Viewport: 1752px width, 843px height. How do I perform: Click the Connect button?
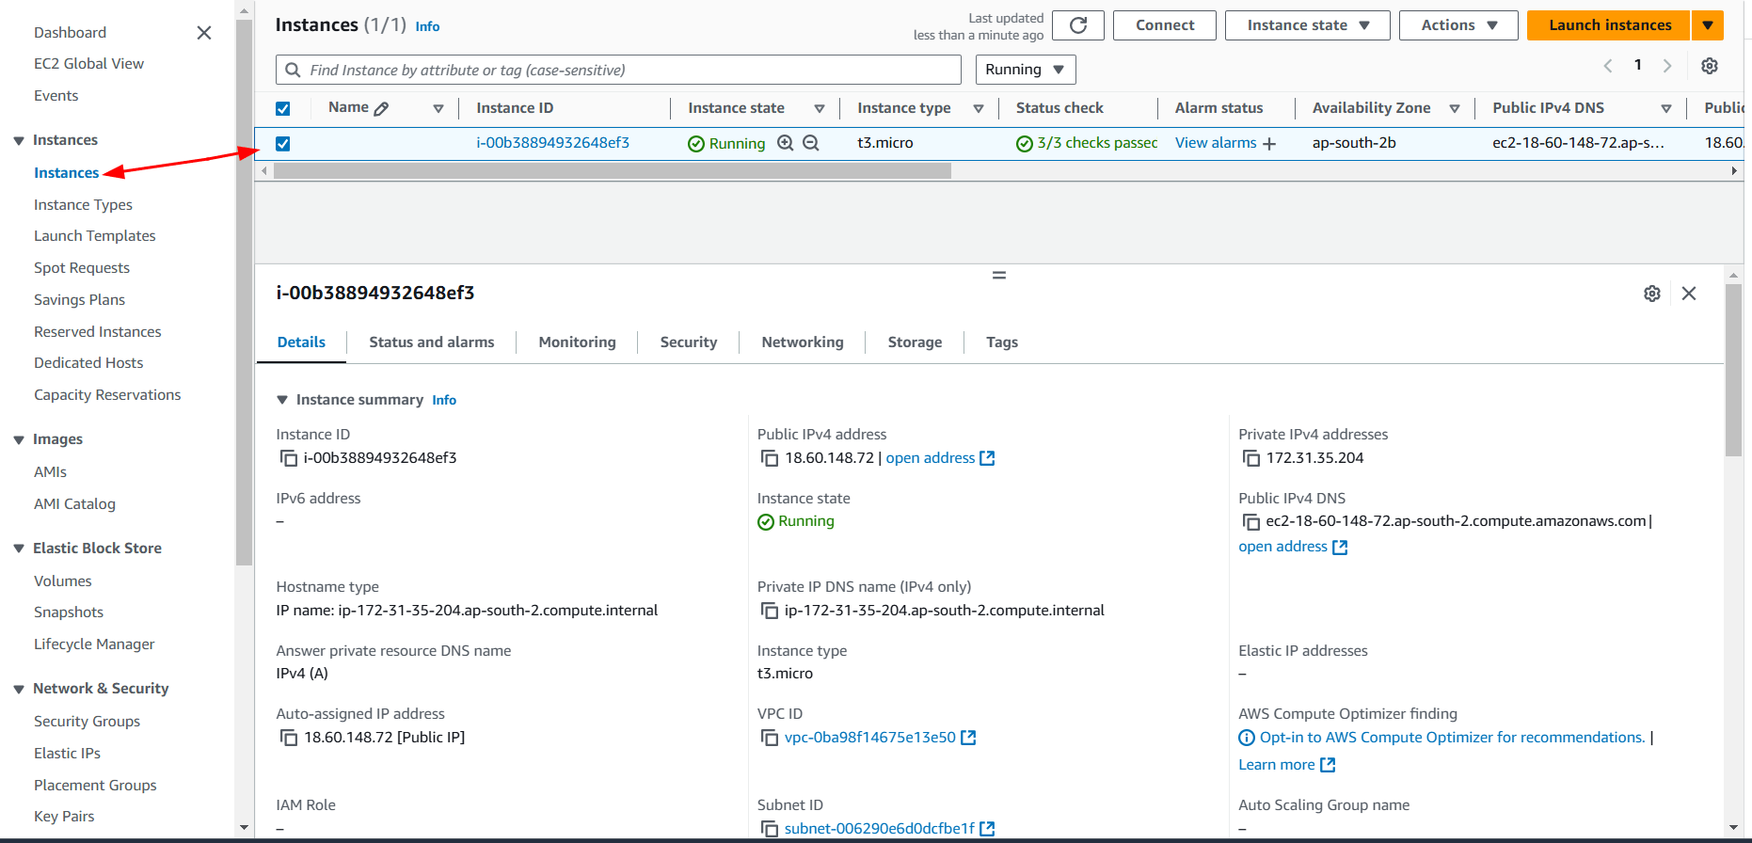(1165, 25)
